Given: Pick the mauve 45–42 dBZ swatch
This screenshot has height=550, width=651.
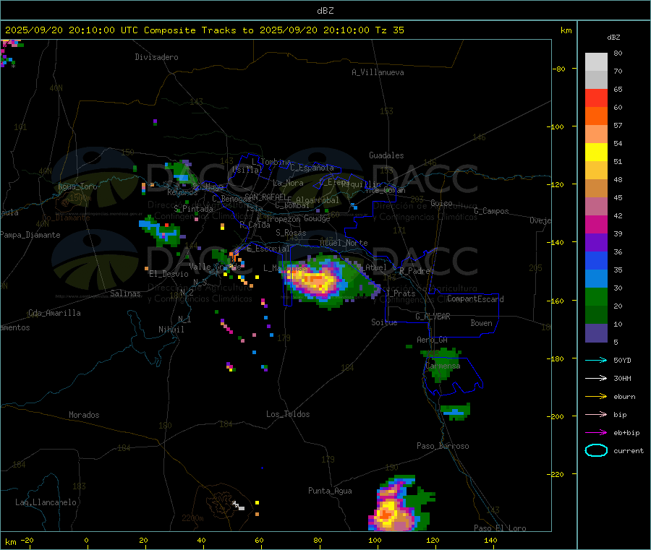Looking at the screenshot, I should tap(596, 207).
